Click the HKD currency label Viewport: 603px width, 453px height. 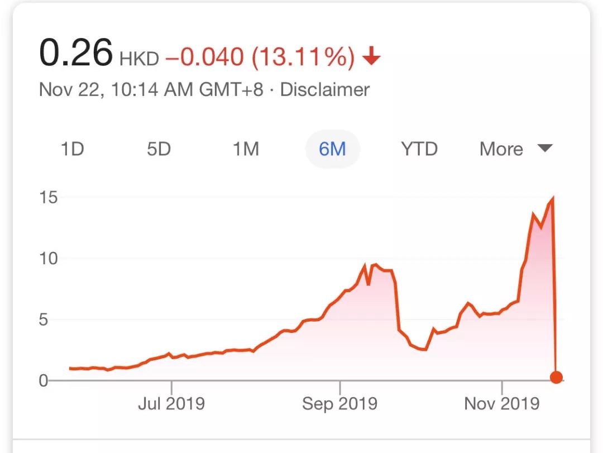139,59
